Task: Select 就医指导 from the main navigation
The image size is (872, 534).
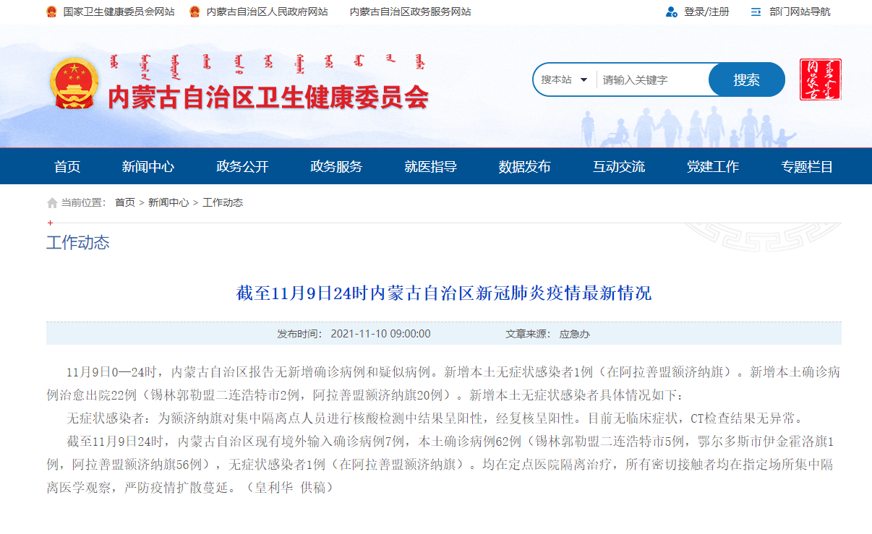Action: pos(430,167)
